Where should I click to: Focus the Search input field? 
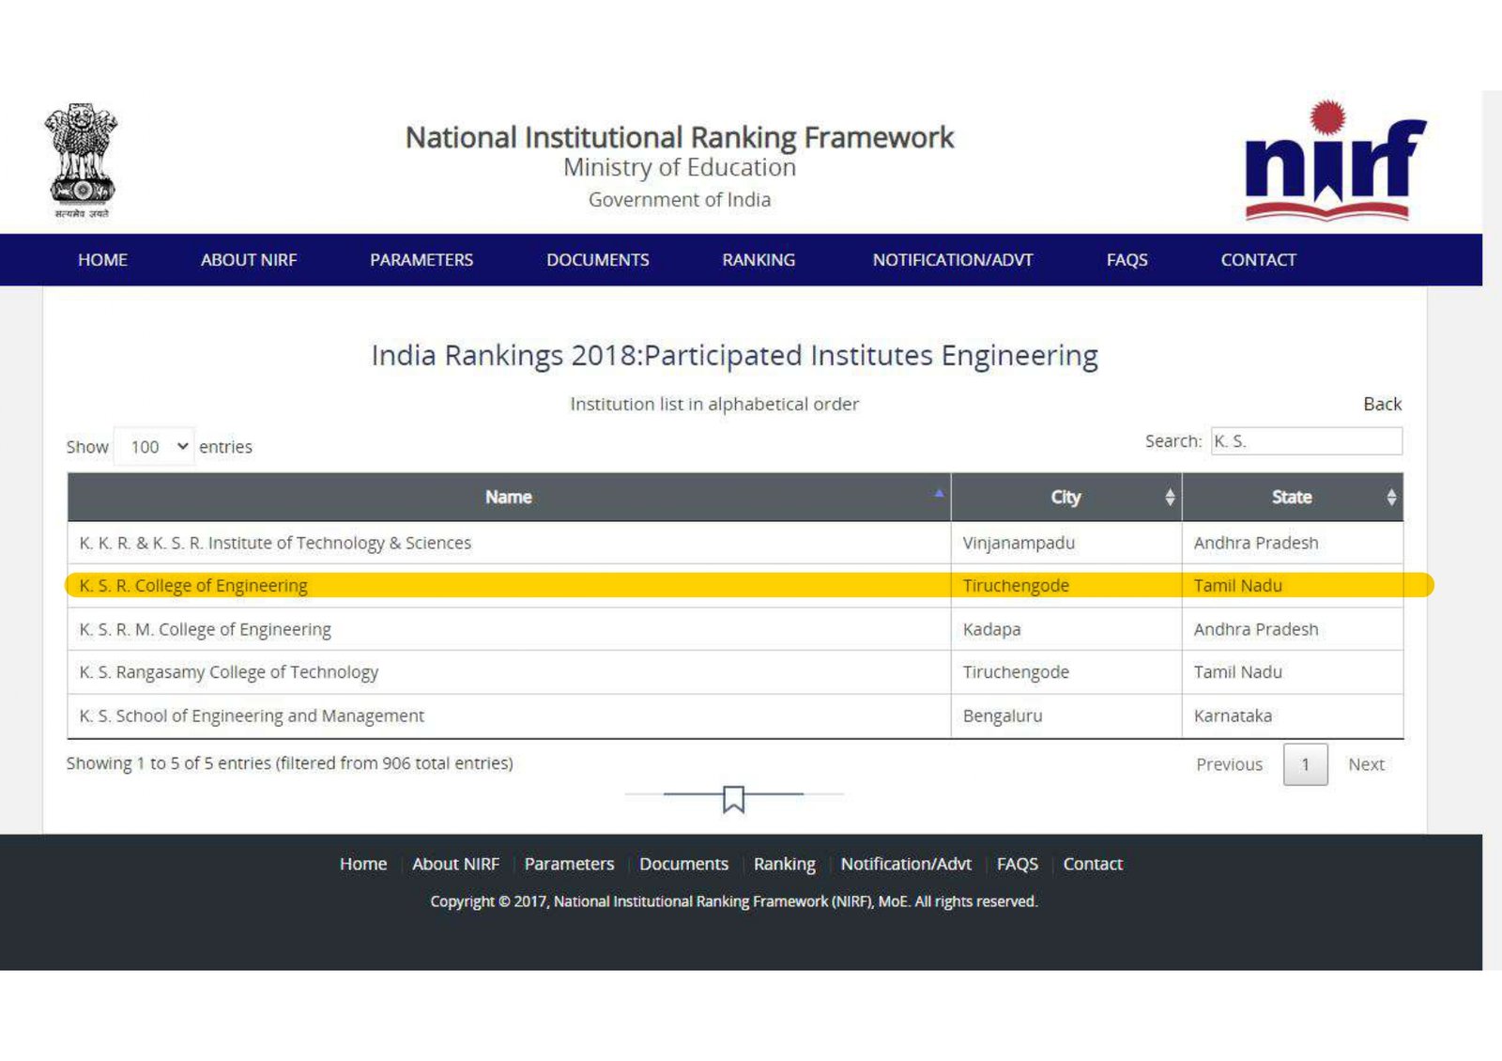(1307, 441)
